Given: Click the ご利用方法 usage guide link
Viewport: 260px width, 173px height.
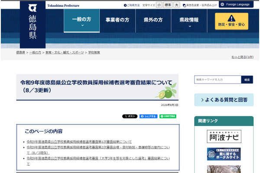Looking at the screenshot, I should (132, 5).
